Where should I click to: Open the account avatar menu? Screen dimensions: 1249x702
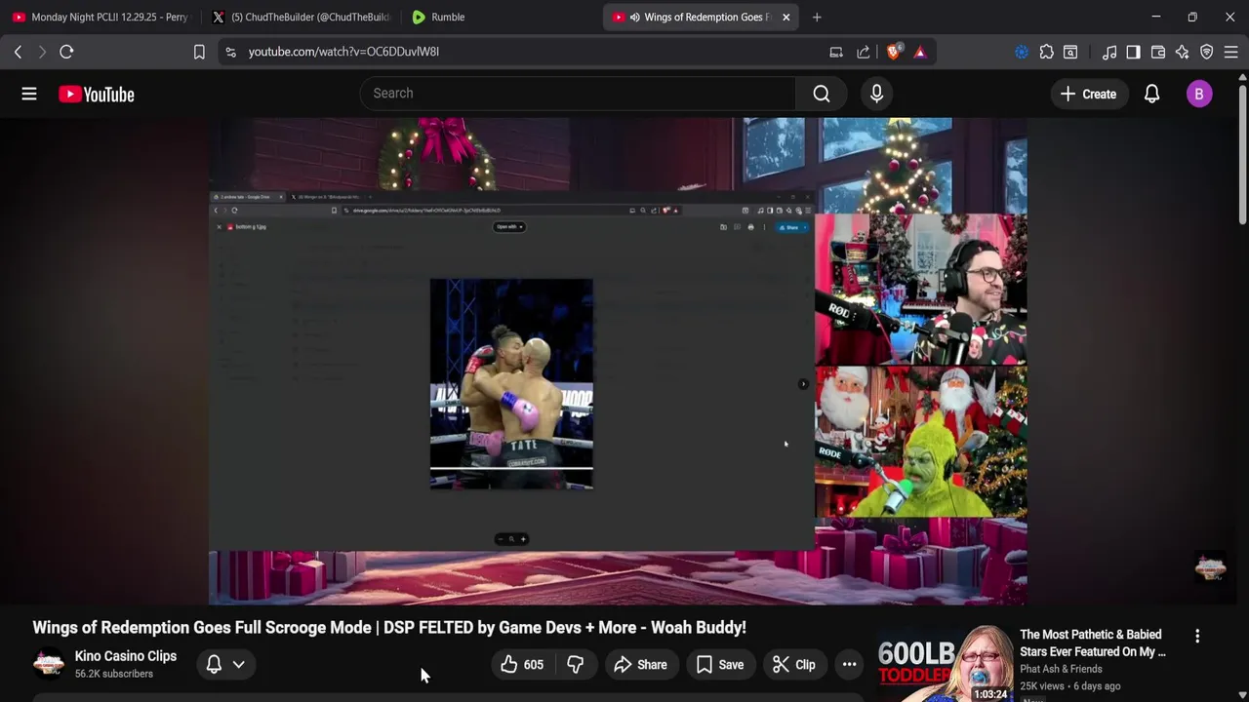(x=1199, y=94)
